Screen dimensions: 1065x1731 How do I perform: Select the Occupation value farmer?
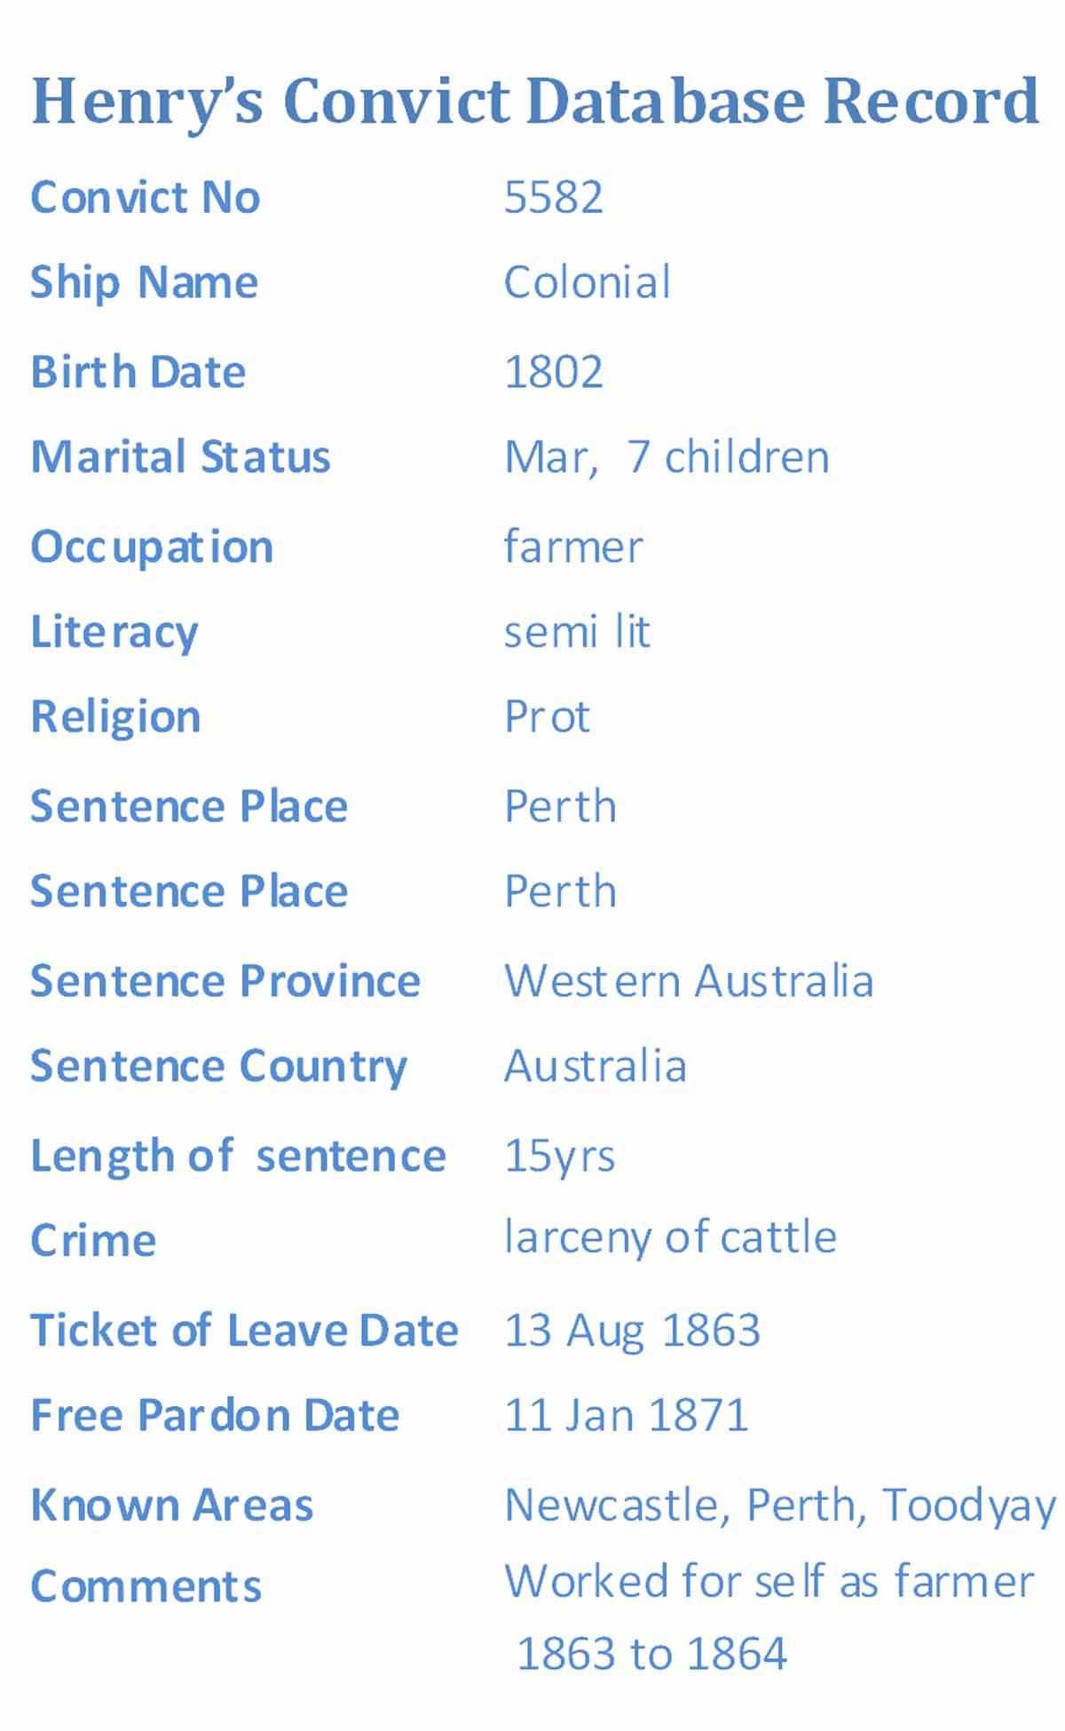[x=573, y=546]
